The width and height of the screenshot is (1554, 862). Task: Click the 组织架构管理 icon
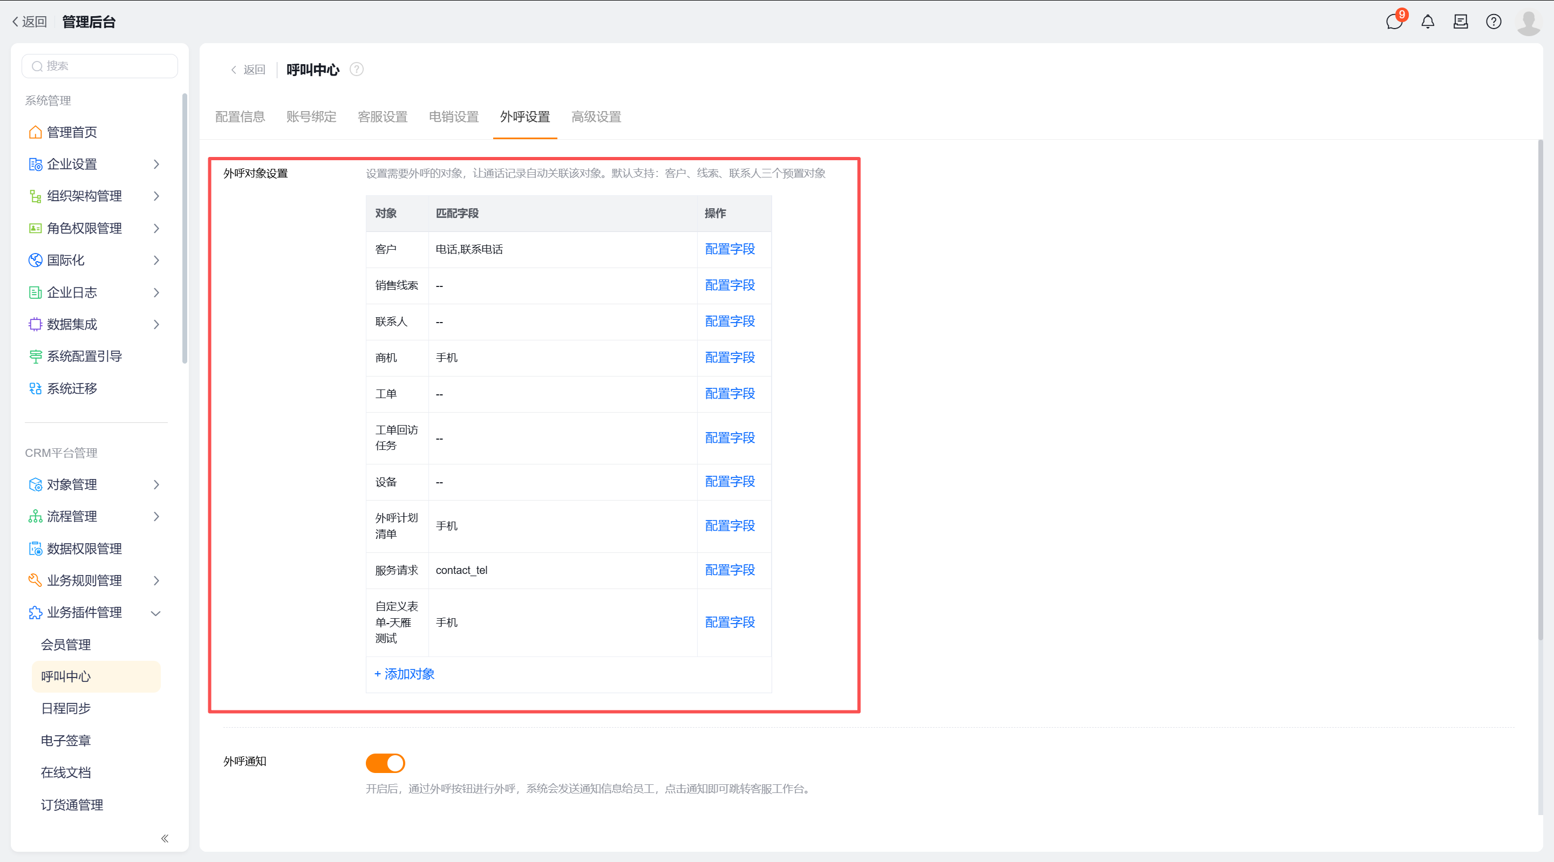click(x=35, y=196)
